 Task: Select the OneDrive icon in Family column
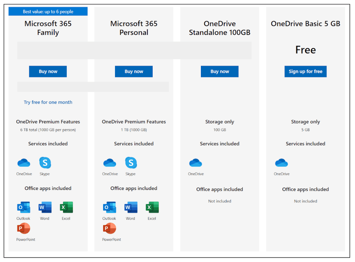tap(24, 163)
